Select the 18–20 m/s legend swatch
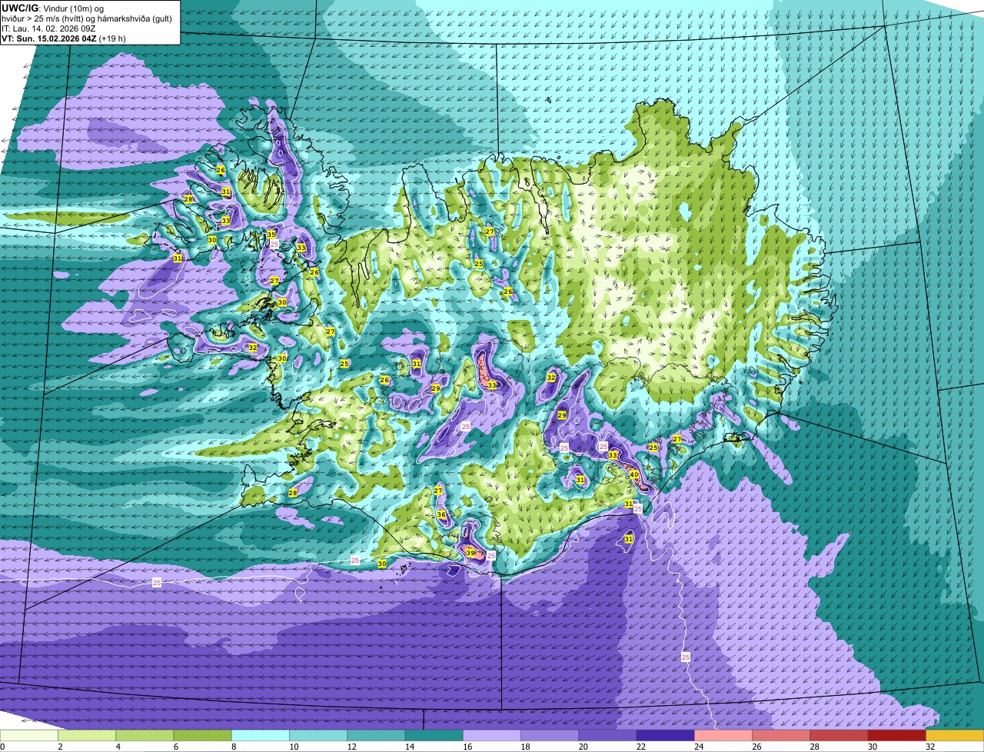This screenshot has width=984, height=752. coord(550,736)
